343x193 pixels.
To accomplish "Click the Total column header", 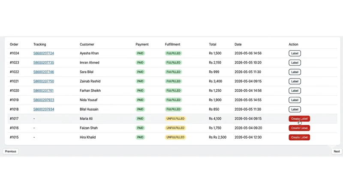I will pyautogui.click(x=212, y=45).
